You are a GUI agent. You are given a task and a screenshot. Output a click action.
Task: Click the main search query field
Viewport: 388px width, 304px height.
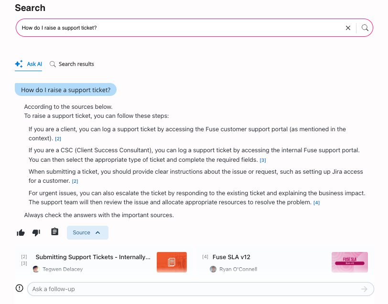[x=182, y=28]
